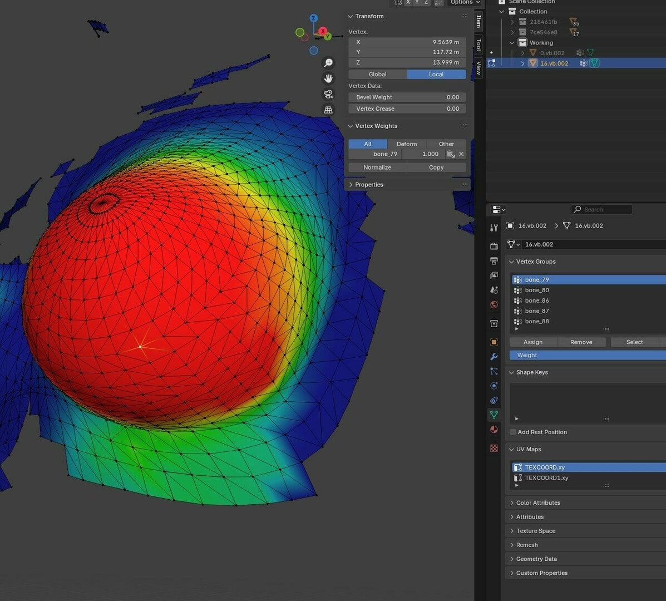Paste bone_79 weight to selected vertices icon
Image resolution: width=666 pixels, height=601 pixels.
[x=451, y=154]
